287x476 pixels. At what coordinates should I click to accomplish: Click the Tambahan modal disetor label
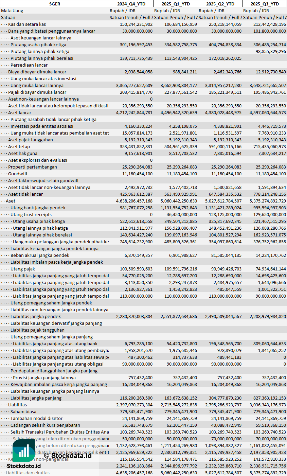click(36, 418)
